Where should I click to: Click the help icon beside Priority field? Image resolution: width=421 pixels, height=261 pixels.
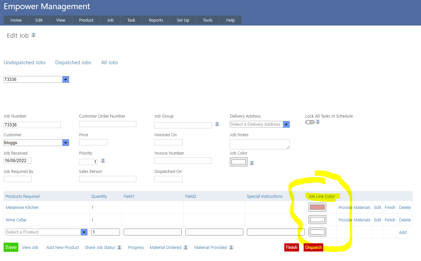pyautogui.click(x=103, y=161)
